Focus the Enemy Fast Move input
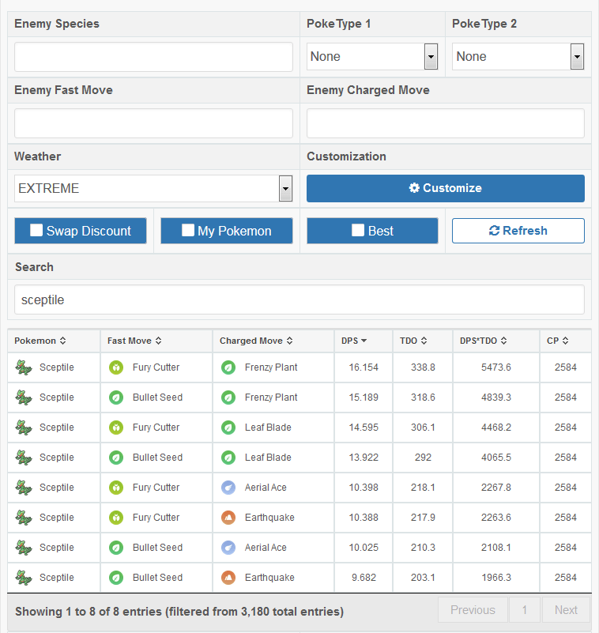Screen dimensions: 599x633 pos(153,123)
